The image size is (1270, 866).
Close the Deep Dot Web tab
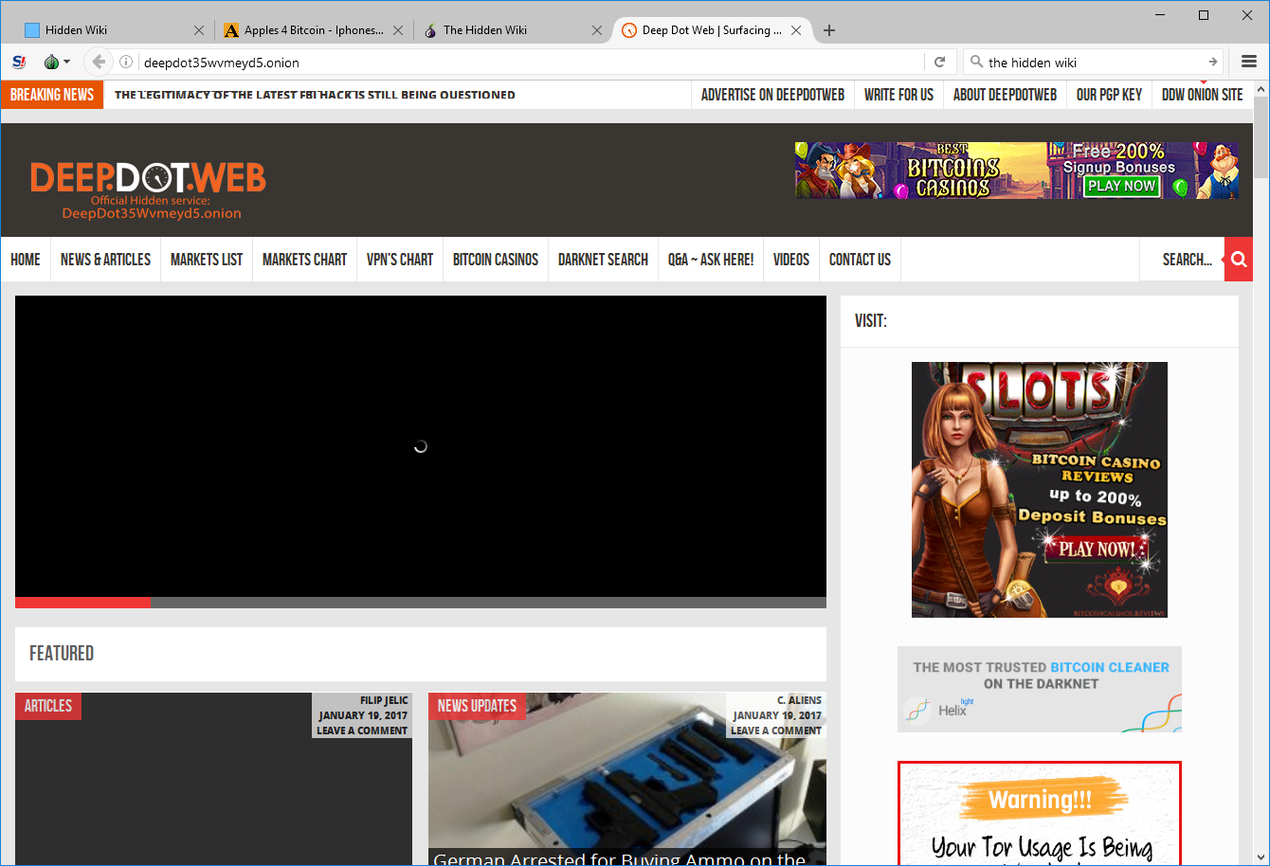click(x=796, y=30)
